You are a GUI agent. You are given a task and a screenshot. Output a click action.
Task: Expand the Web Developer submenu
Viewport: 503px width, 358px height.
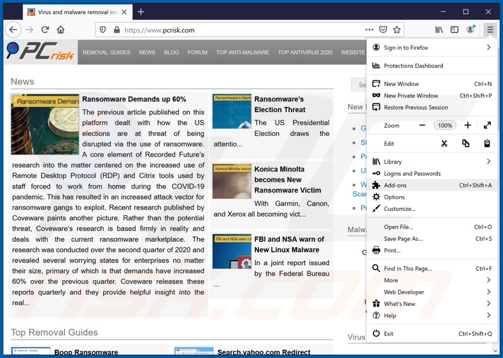432,292
